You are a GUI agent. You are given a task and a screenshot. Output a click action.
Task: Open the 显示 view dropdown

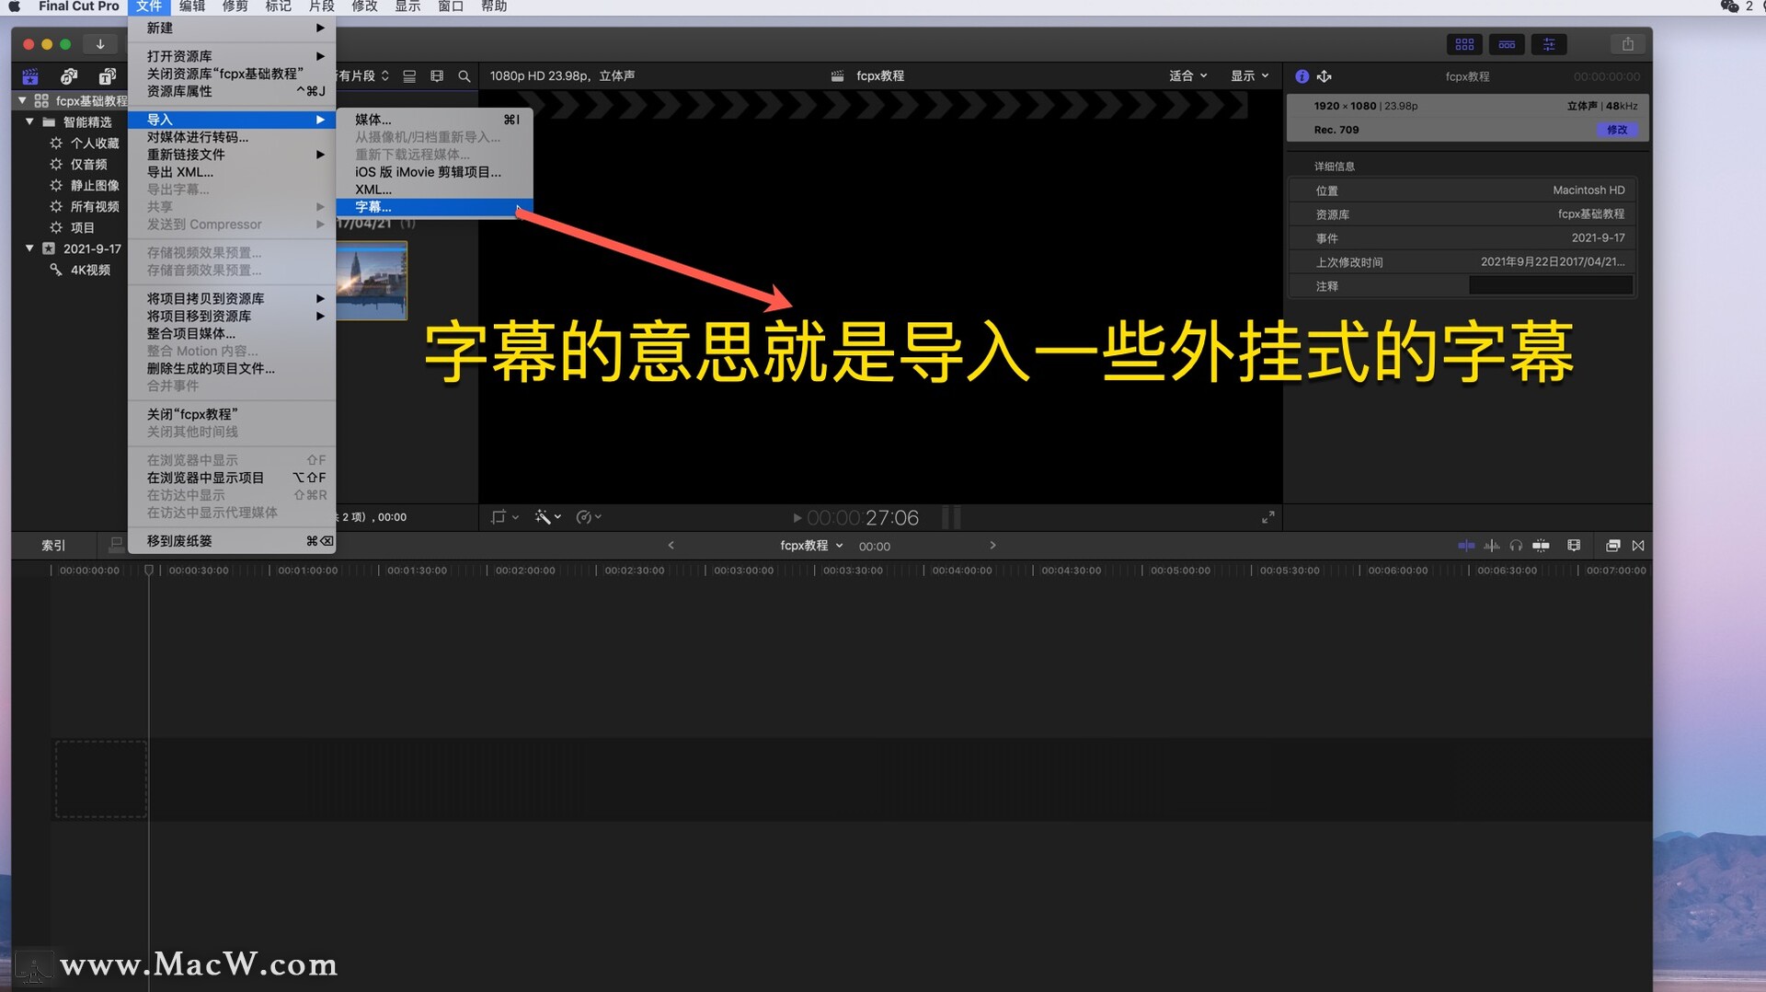1249,76
